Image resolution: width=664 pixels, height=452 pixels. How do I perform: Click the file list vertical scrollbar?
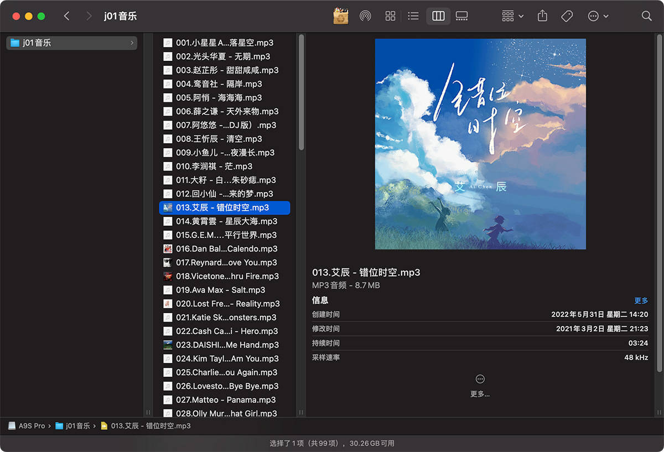point(301,91)
